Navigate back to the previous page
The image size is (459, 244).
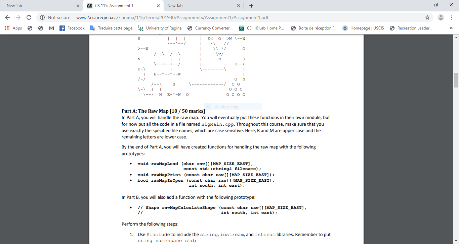click(7, 17)
